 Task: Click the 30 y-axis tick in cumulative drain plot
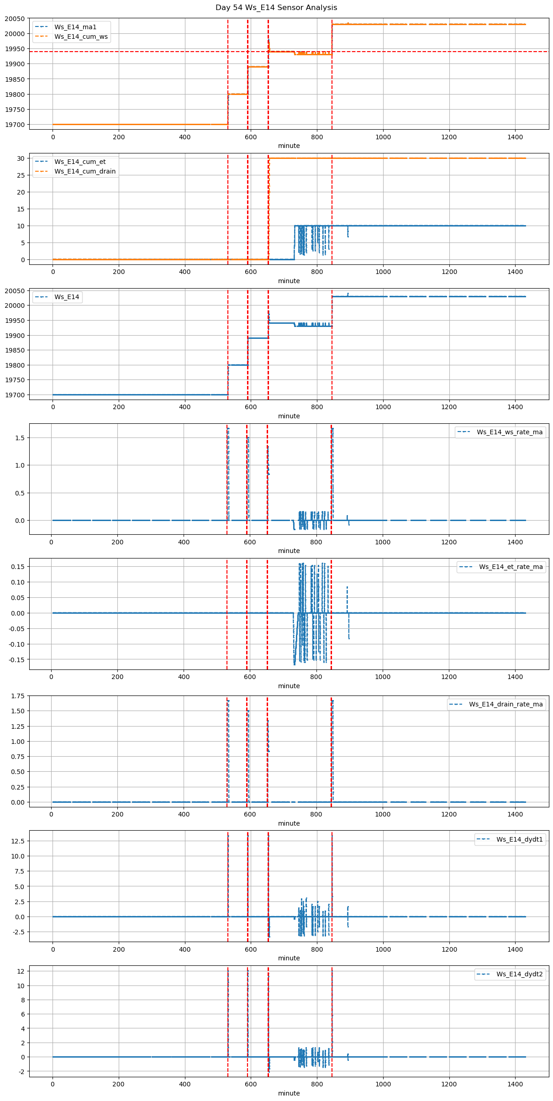tap(21, 158)
